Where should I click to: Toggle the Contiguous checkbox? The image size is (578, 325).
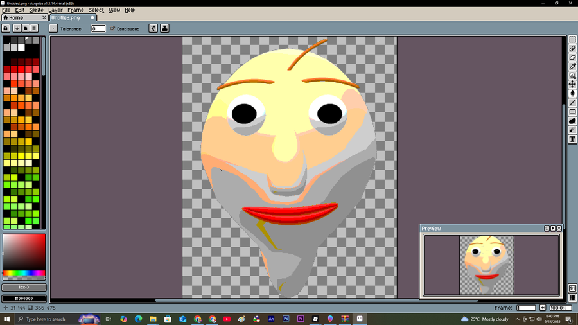coord(125,28)
